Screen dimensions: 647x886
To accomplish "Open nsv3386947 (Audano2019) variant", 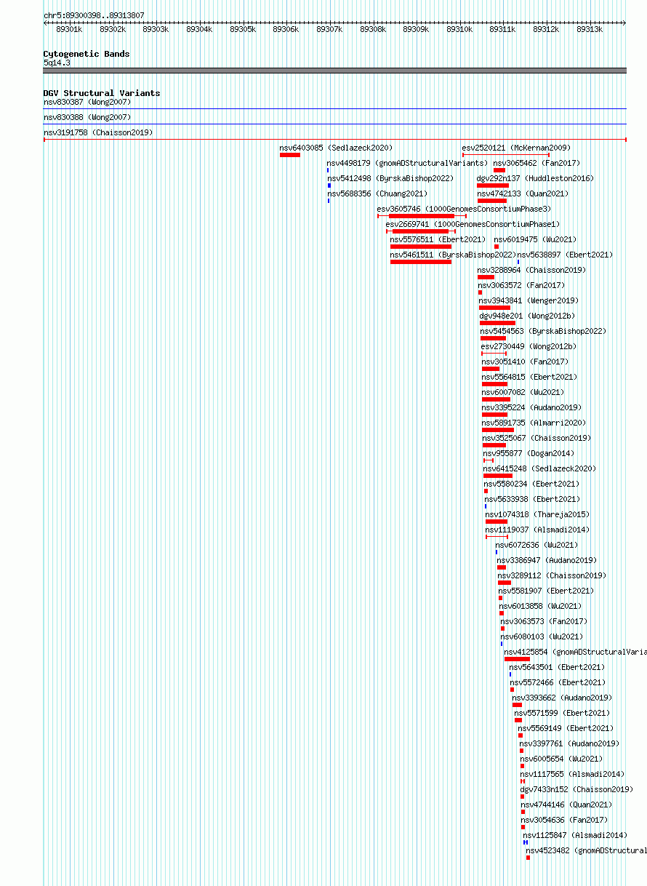I will (x=547, y=560).
